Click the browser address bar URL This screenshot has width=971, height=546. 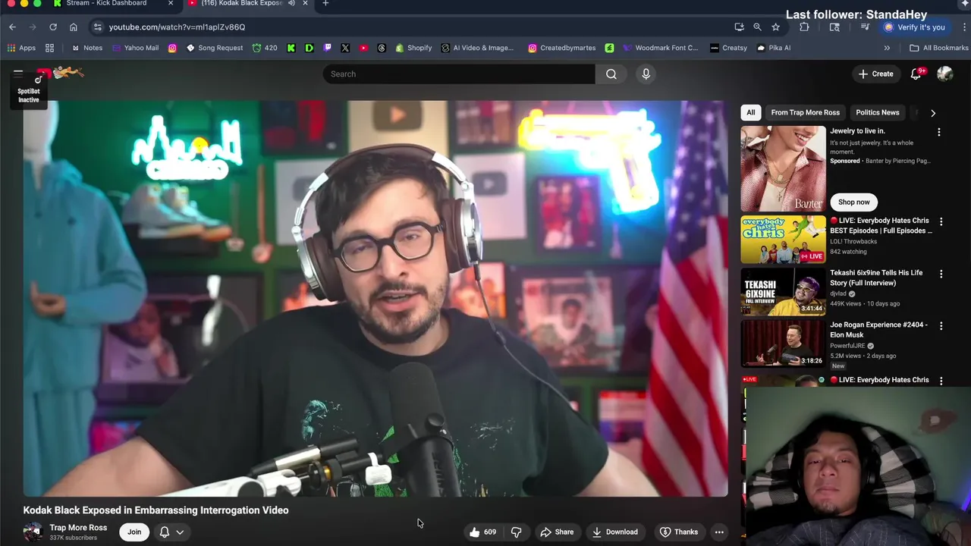coord(177,27)
